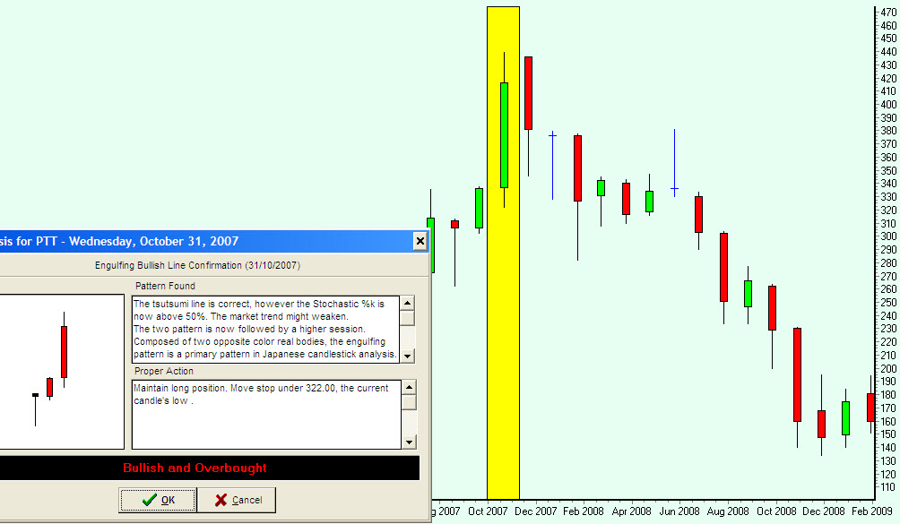
Task: Click the 'Feb 2008' date axis label
Action: 584,511
